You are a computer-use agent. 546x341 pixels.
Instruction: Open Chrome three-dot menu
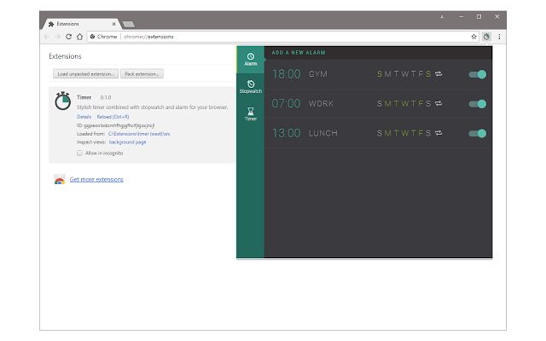[x=499, y=37]
